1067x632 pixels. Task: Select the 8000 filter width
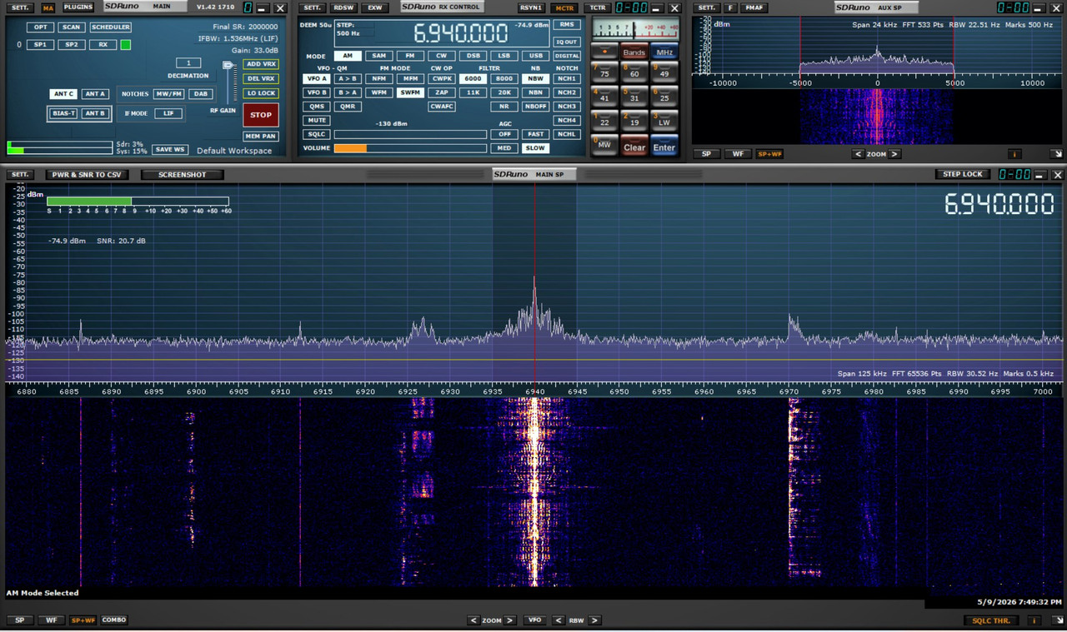click(504, 79)
